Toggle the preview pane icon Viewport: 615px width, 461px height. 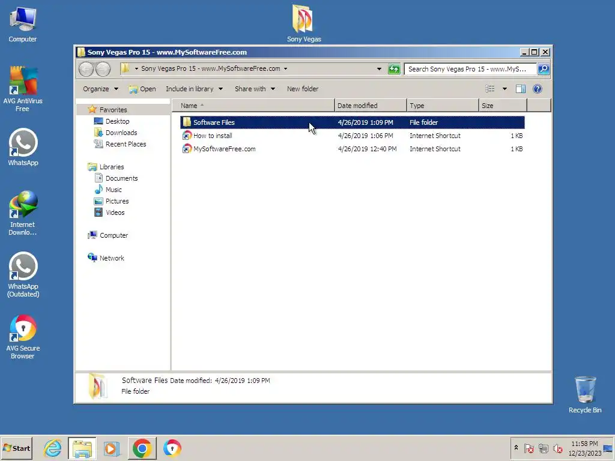point(521,89)
